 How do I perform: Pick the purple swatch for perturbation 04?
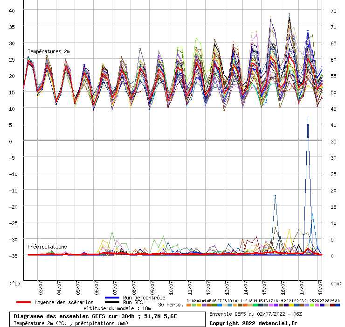204,305
